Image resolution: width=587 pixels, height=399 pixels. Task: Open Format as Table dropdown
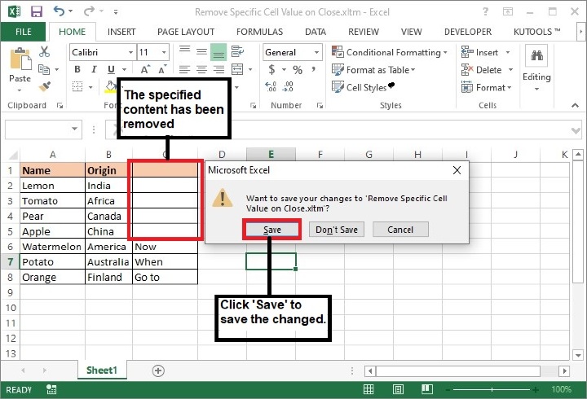(373, 69)
